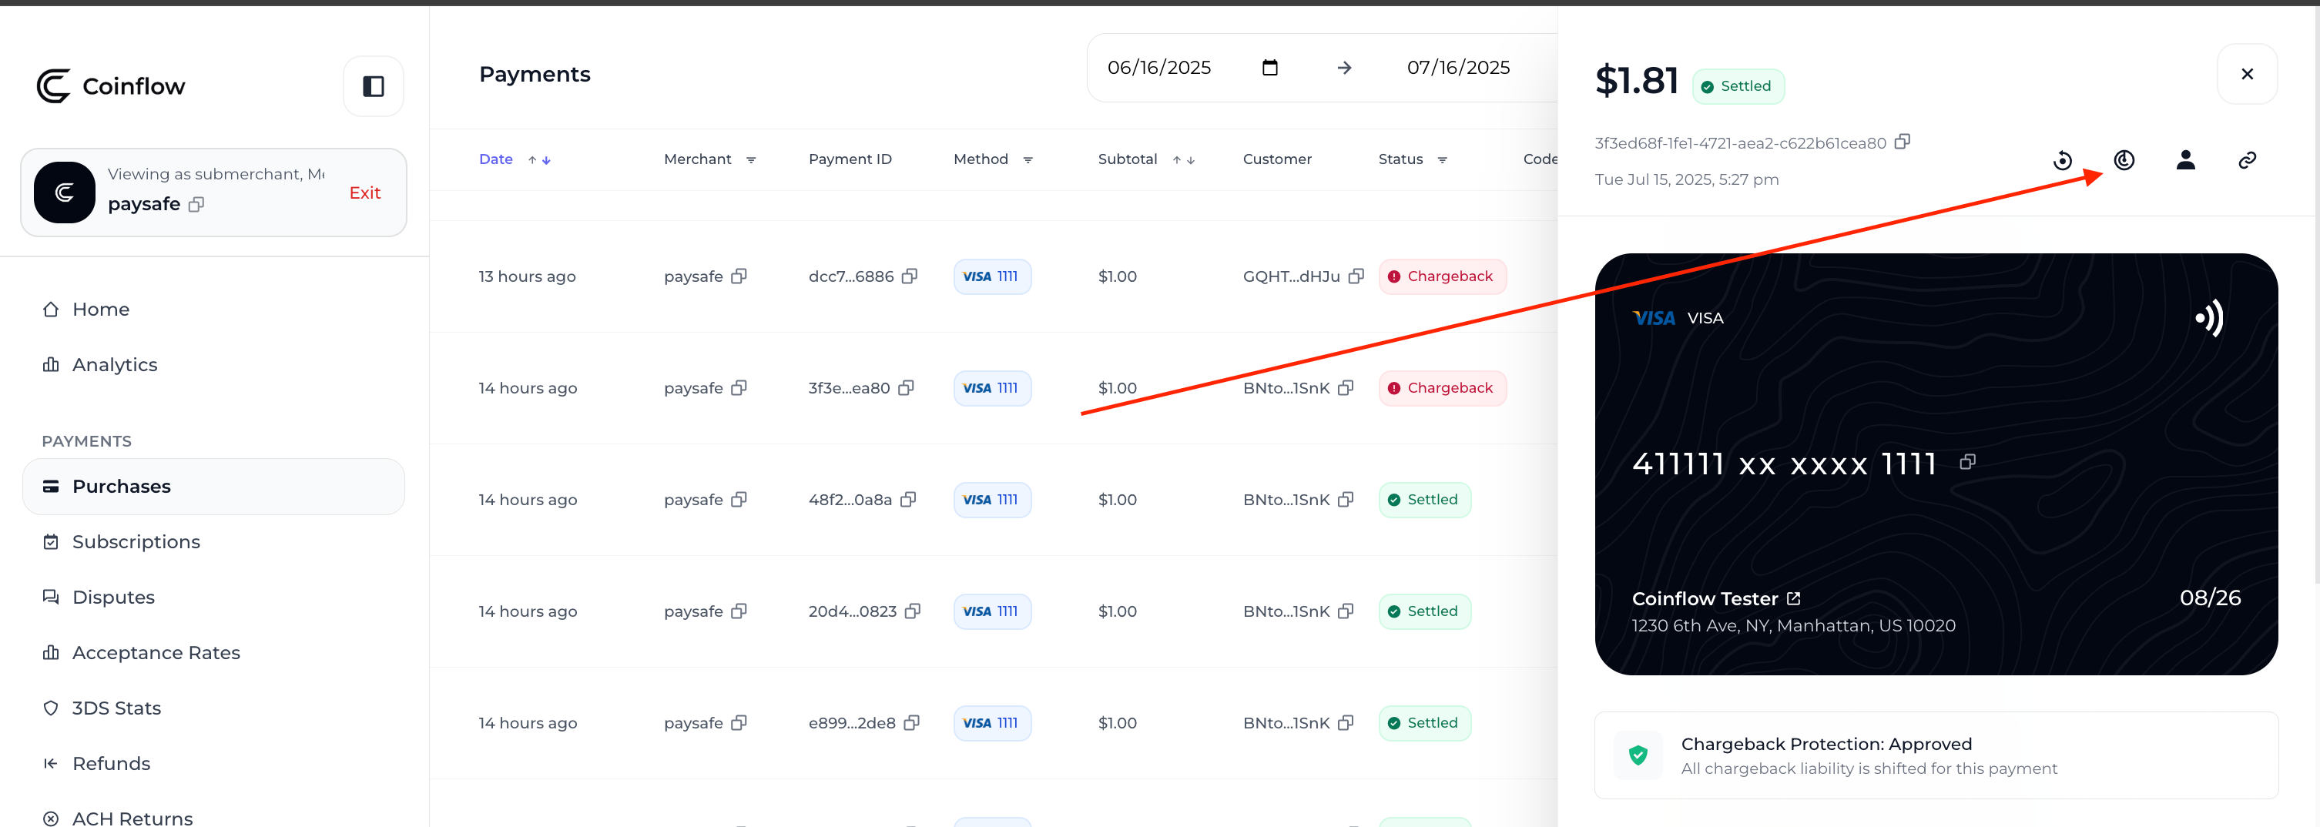Click Payment ID column header
Viewport: 2320px width, 827px height.
click(x=850, y=159)
